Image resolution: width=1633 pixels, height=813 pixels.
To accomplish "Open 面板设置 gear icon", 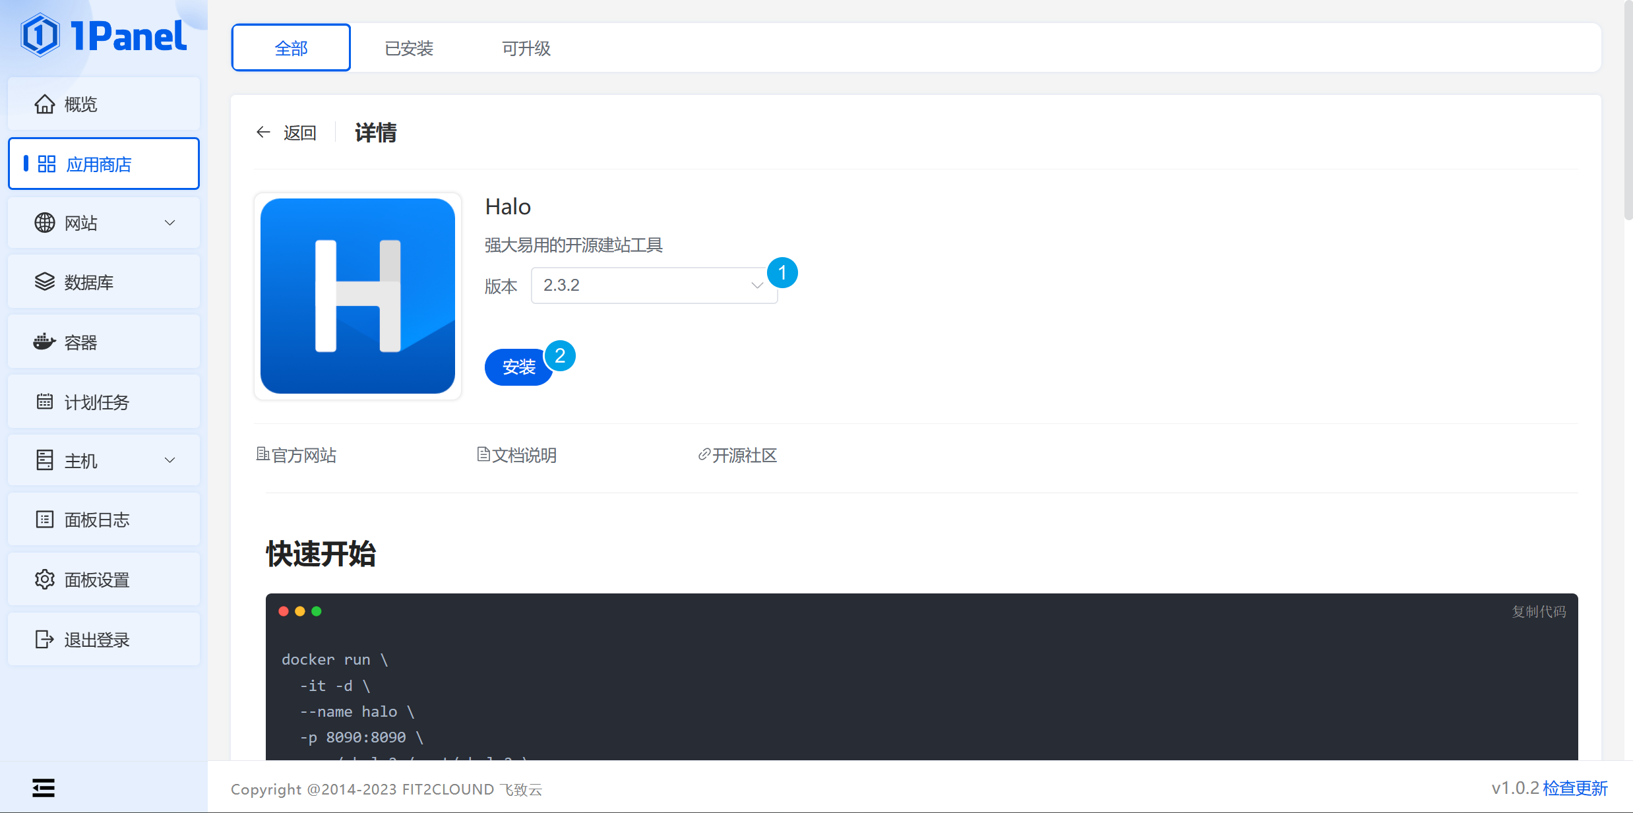I will pos(45,580).
